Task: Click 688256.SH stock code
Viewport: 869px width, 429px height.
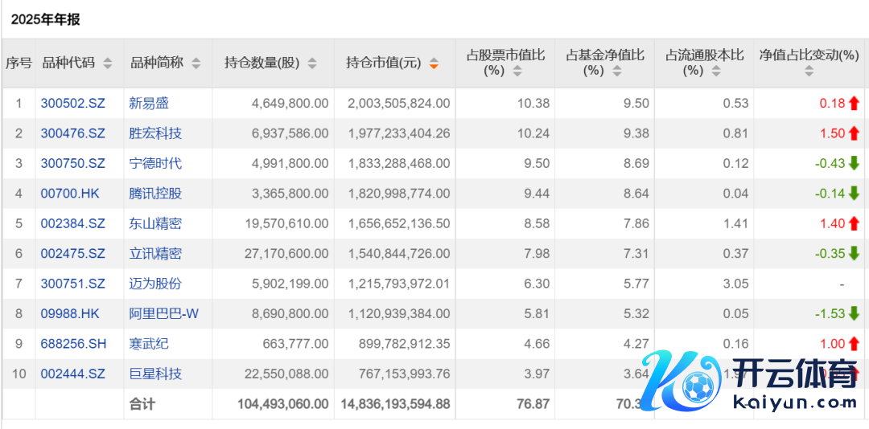Action: (x=73, y=344)
